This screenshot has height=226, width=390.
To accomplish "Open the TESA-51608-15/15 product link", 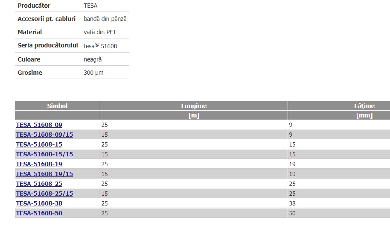I will pos(44,154).
